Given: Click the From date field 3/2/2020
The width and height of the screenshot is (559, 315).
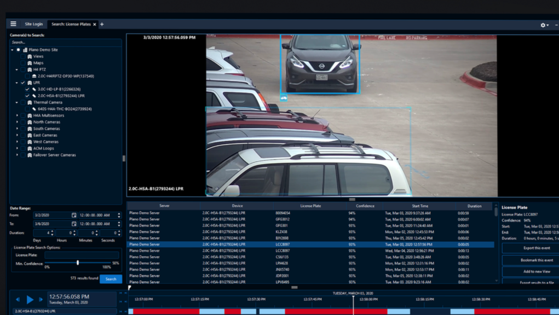Looking at the screenshot, I should coord(52,215).
